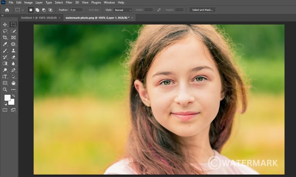This screenshot has height=177, width=296.
Task: Open the foreground color swatch
Action: pos(7,98)
